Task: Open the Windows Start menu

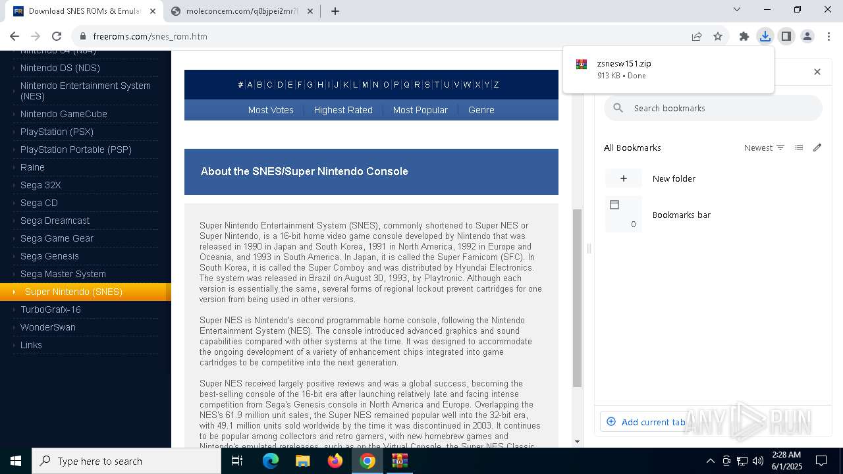Action: [x=16, y=461]
